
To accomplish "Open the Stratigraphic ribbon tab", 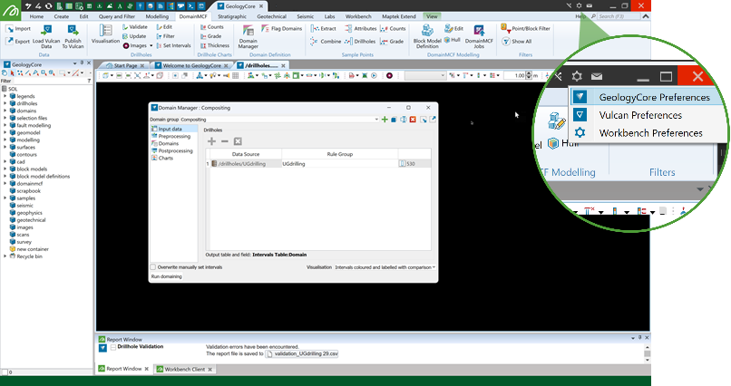I will coord(232,16).
